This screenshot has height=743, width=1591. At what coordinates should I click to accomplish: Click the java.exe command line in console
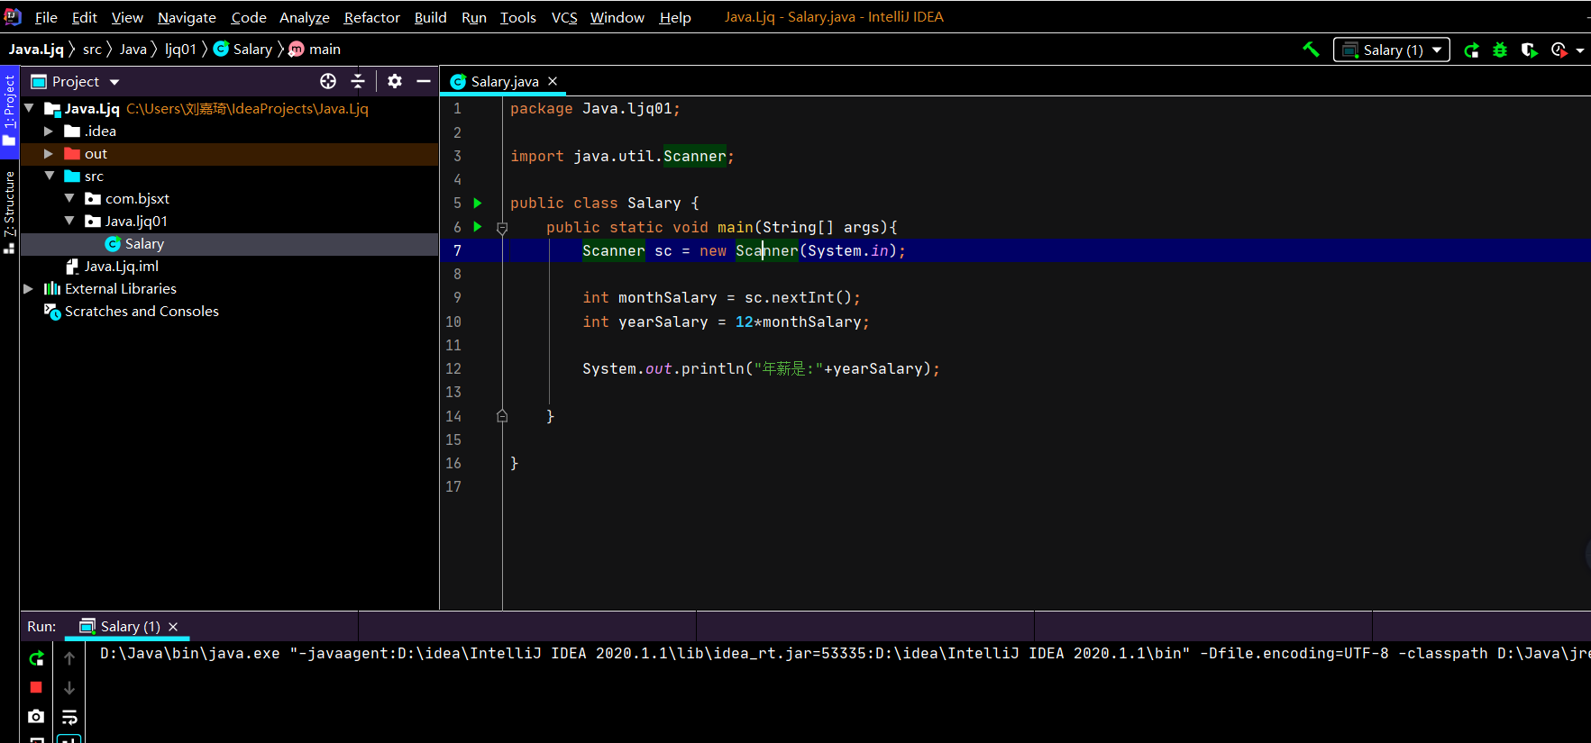point(845,654)
